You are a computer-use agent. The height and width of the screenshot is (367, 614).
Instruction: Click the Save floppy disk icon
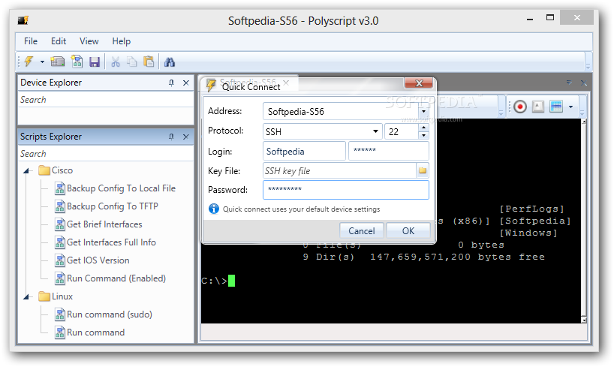(95, 62)
